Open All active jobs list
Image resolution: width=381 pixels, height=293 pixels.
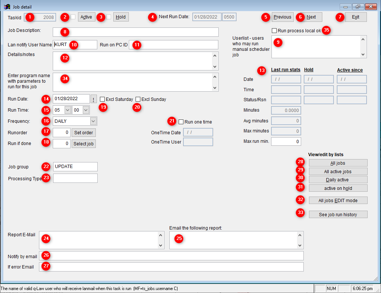(x=338, y=171)
